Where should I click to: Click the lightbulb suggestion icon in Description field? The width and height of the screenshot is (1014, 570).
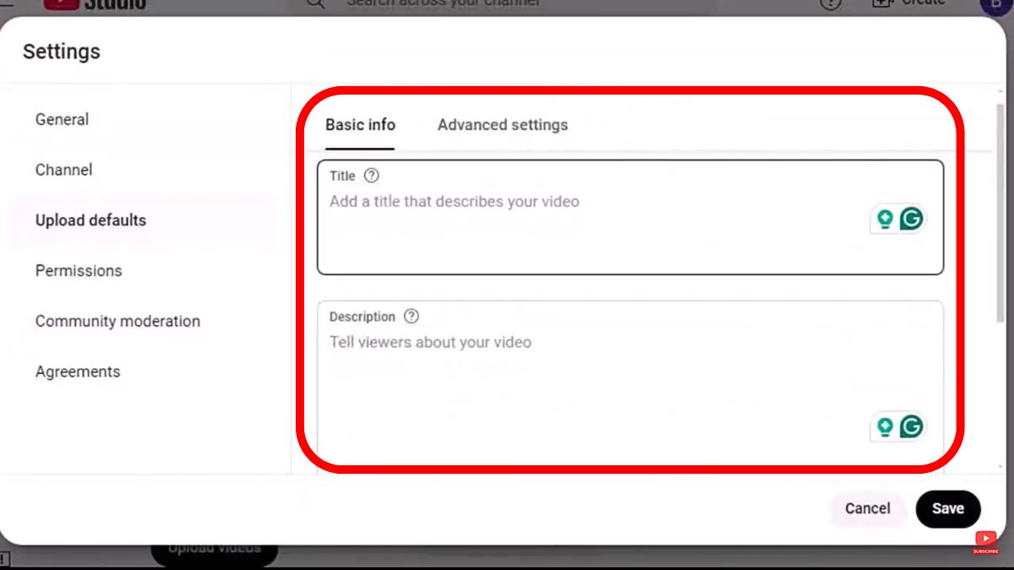885,426
